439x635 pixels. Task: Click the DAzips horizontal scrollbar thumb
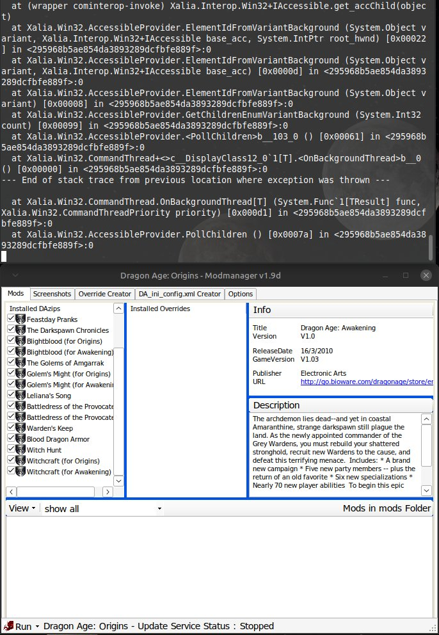pyautogui.click(x=56, y=492)
